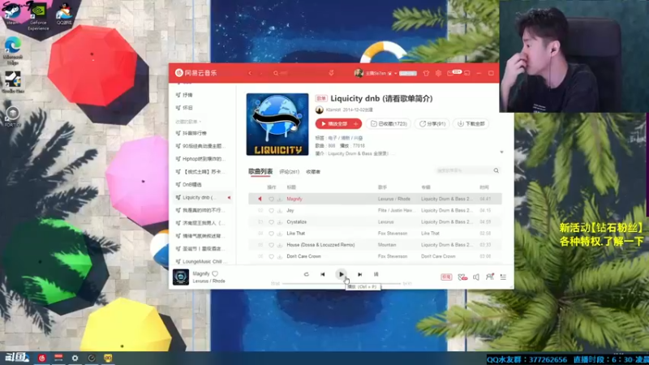Open the Steam desktop shortcut

pyautogui.click(x=12, y=12)
